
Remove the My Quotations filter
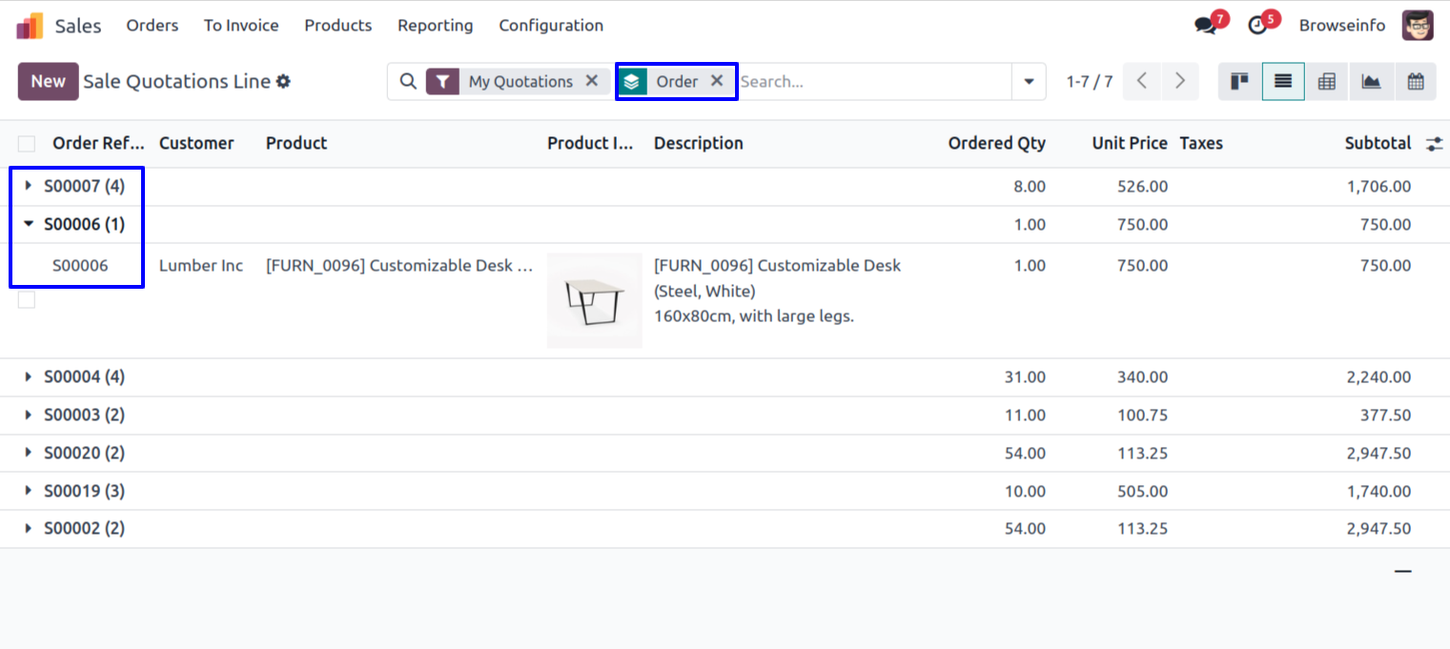pyautogui.click(x=592, y=81)
